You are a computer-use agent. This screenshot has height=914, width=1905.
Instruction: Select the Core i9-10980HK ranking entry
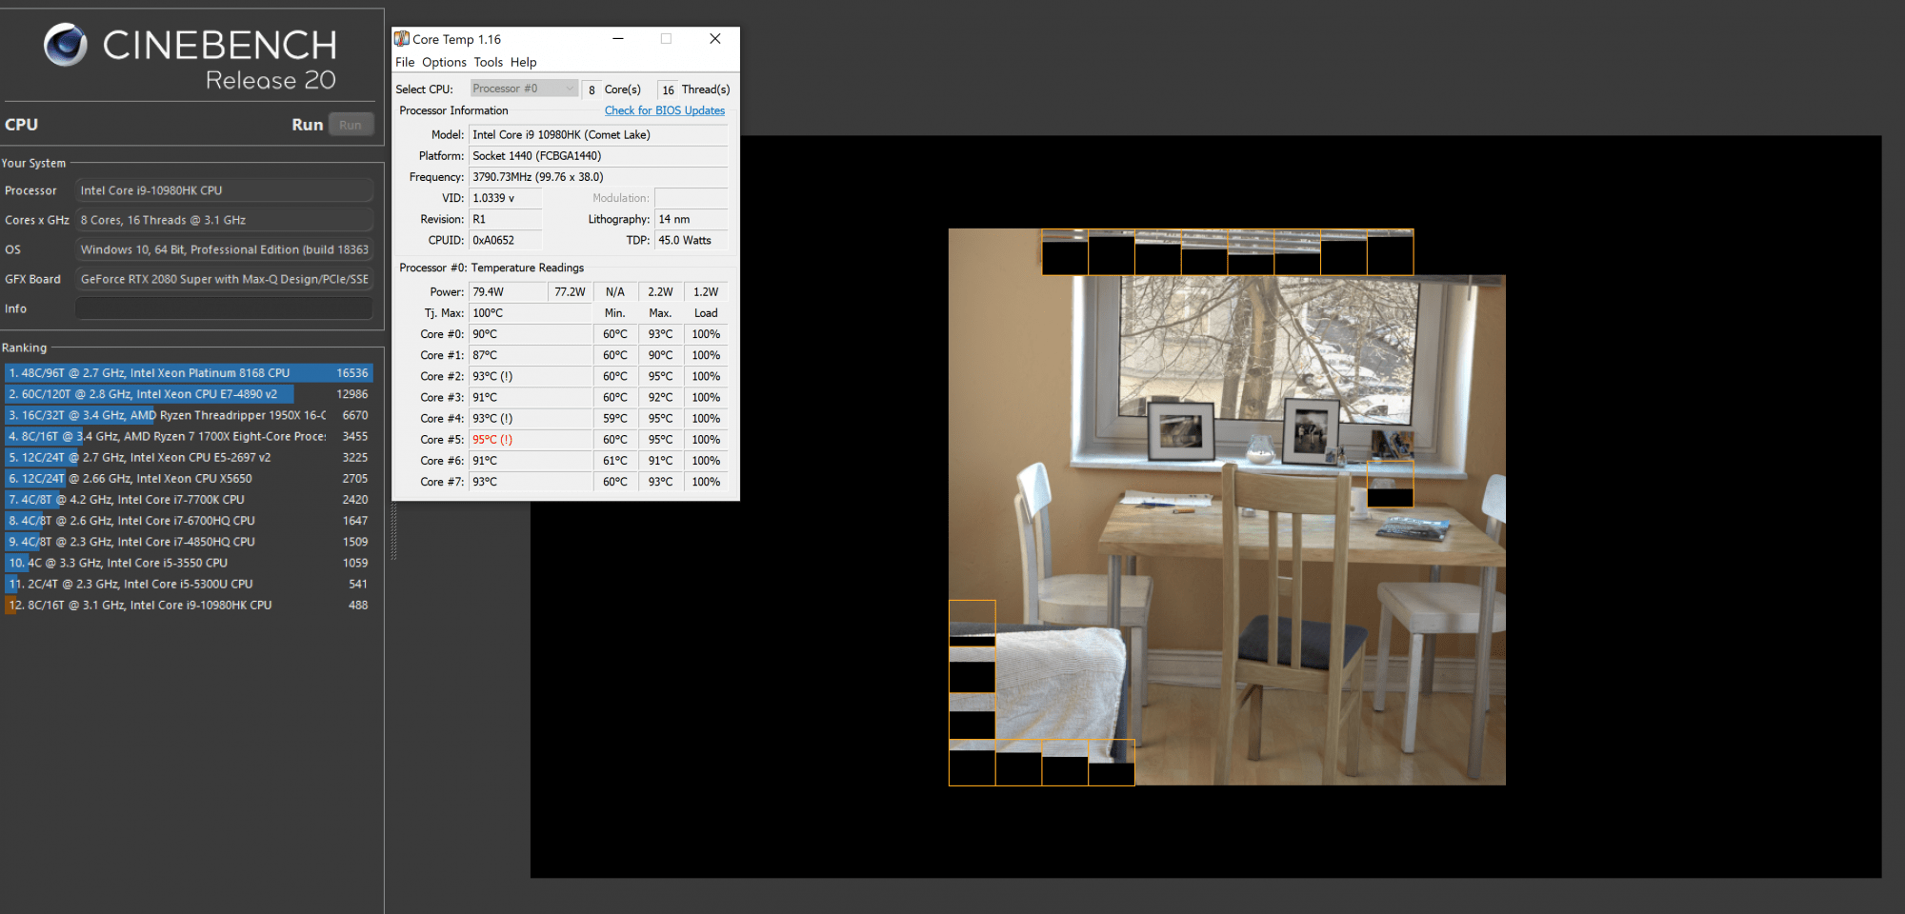click(x=189, y=606)
